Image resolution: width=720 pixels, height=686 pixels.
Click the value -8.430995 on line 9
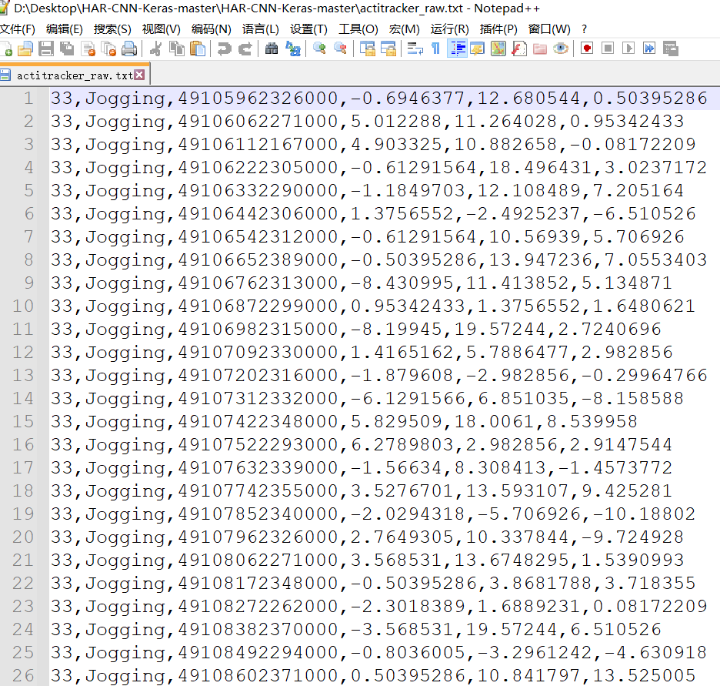coord(402,283)
